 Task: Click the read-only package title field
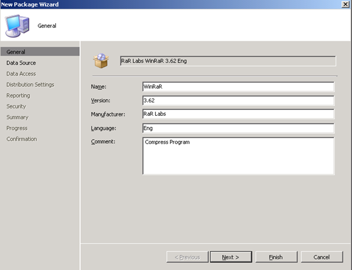(228, 61)
